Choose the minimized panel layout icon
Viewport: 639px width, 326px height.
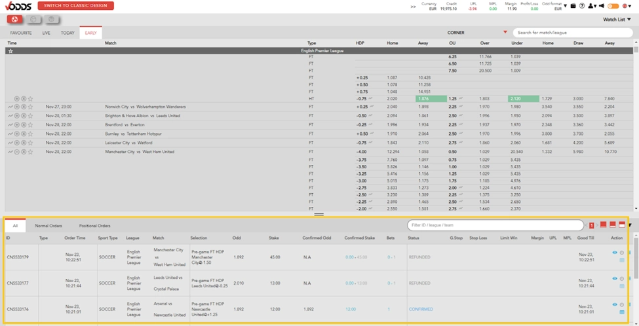pos(622,225)
